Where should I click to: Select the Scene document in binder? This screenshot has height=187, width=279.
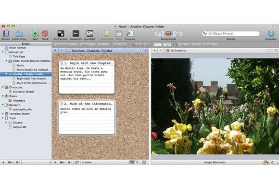click(x=20, y=65)
